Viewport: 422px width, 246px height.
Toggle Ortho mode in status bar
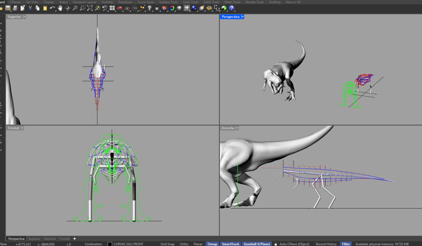(184, 244)
